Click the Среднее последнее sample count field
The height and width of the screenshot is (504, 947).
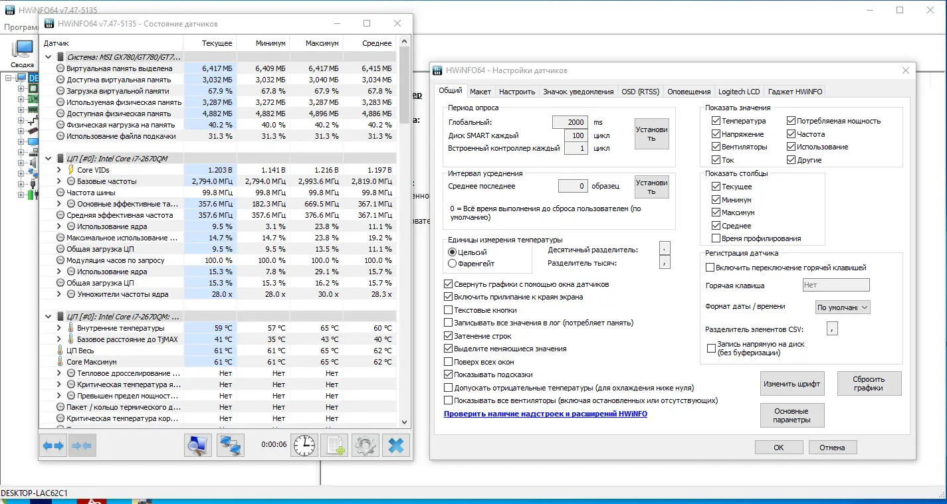[x=573, y=187]
